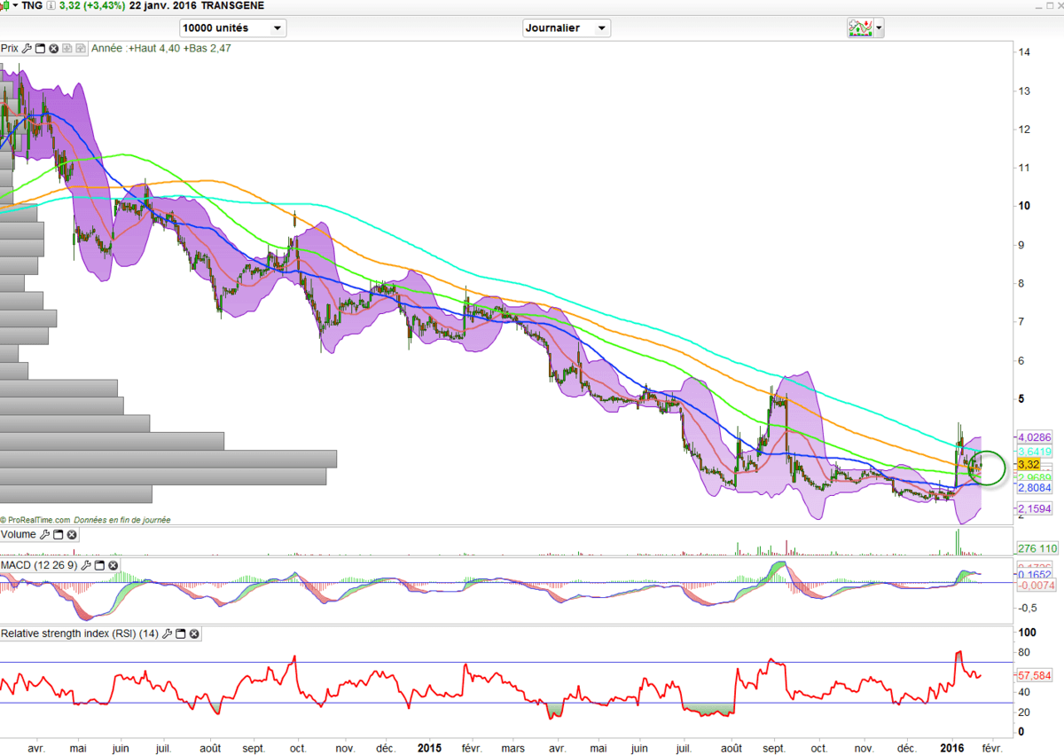
Task: Maximize the Volume panel
Action: pyautogui.click(x=59, y=535)
